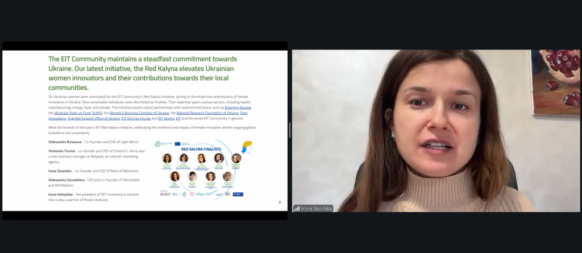Click the Dare hyperlink text
This screenshot has height=253, width=582.
pos(244,113)
